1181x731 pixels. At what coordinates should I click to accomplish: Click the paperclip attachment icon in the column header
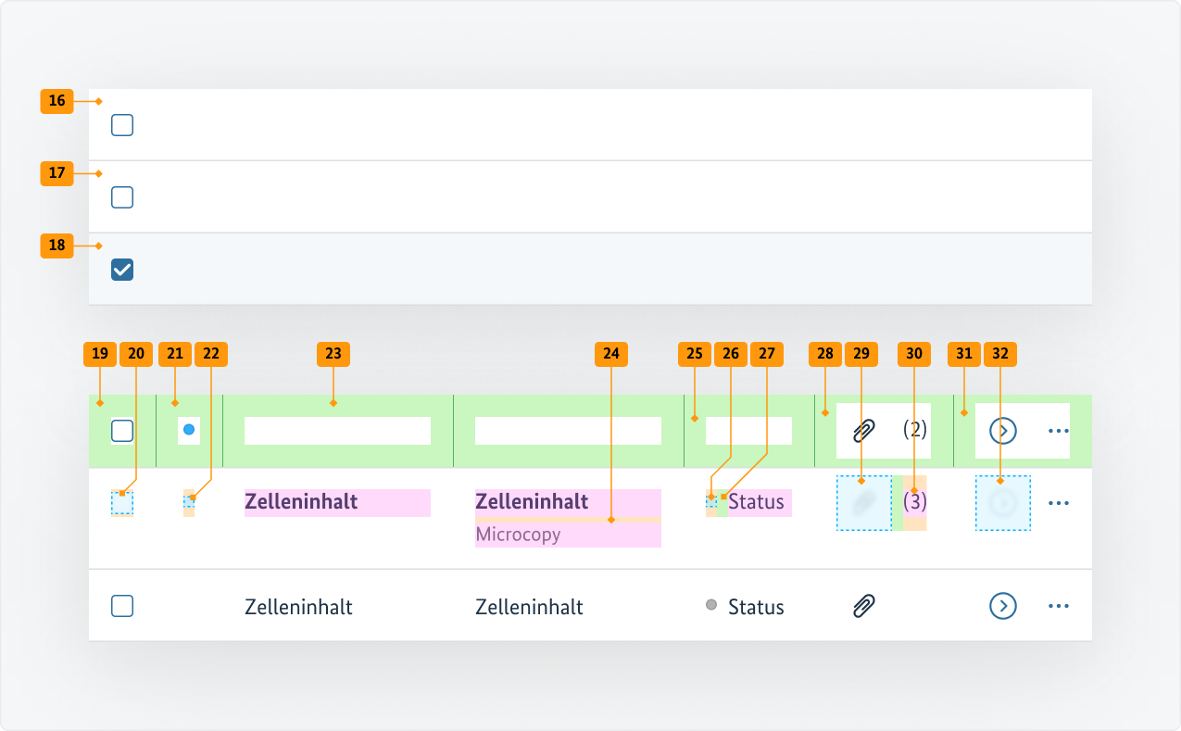[862, 430]
